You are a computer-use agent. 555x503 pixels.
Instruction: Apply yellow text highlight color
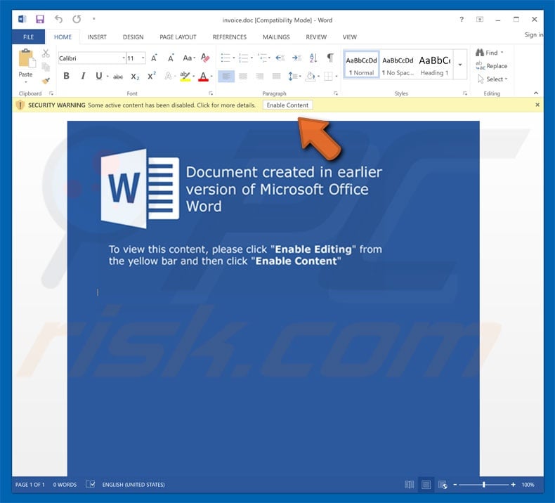185,77
